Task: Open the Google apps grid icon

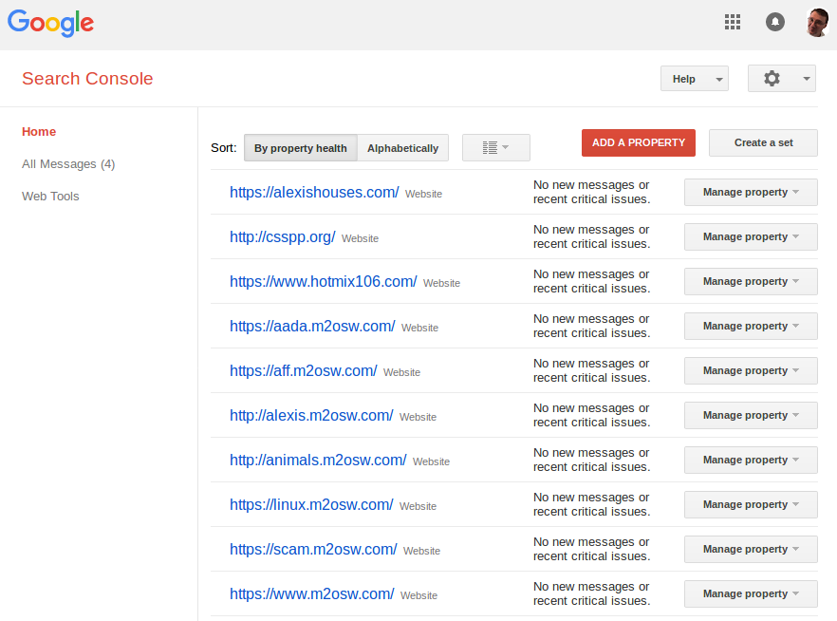Action: (733, 22)
